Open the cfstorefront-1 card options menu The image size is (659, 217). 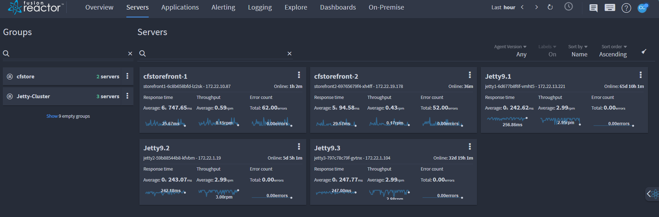[x=299, y=75]
